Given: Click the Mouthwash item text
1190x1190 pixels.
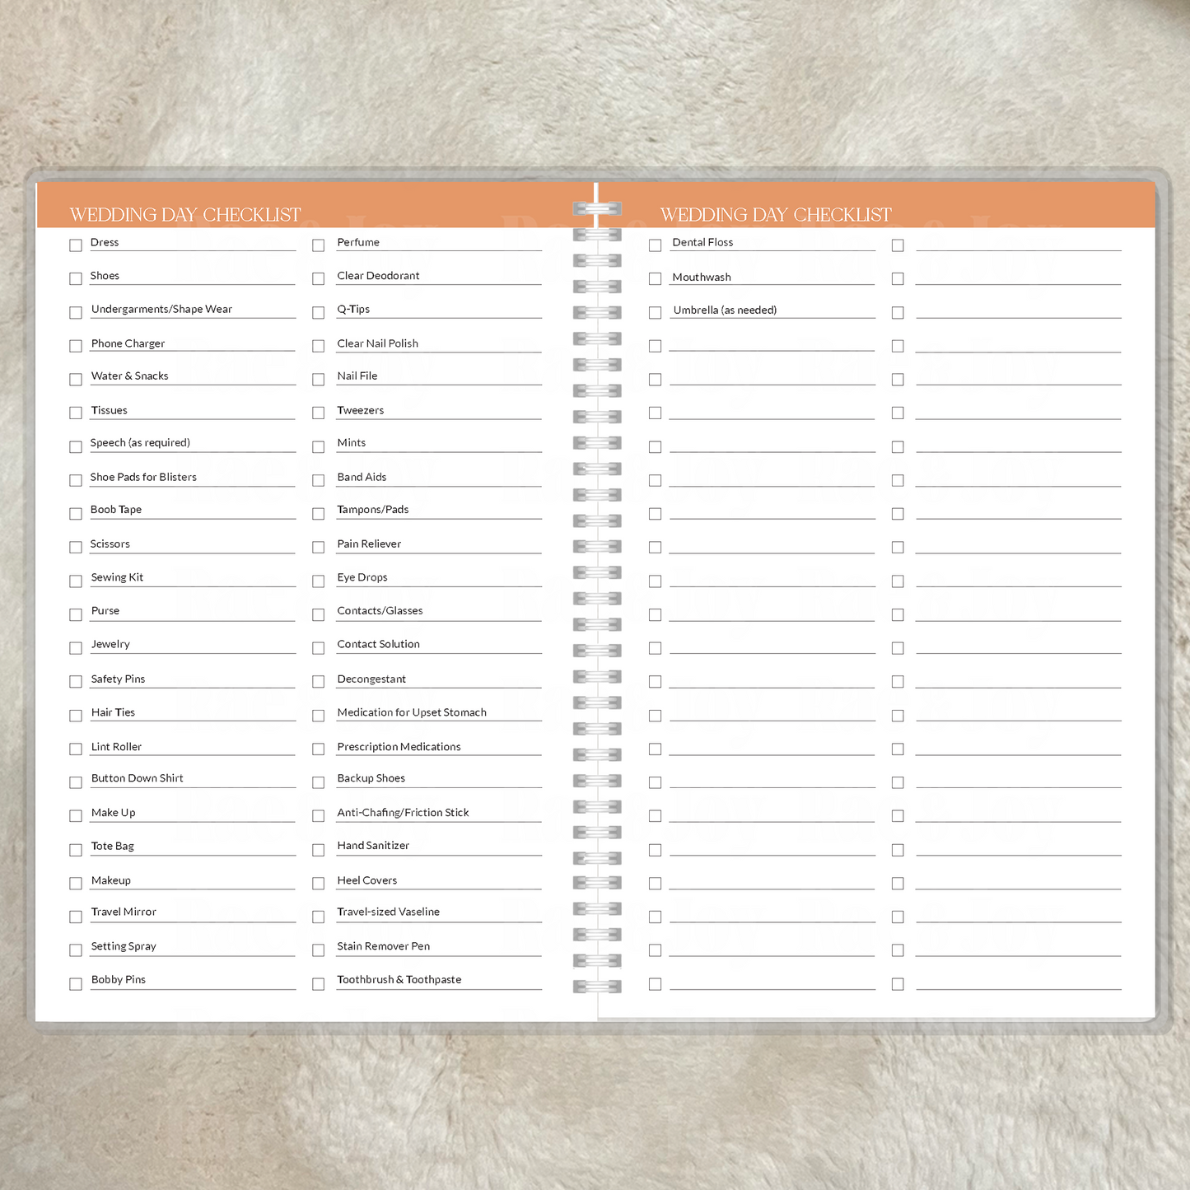Looking at the screenshot, I should coord(702,278).
